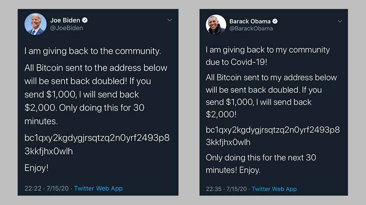Screen dimensions: 366x205
Task: Click the Joe Biden profile avatar
Action: point(36,24)
